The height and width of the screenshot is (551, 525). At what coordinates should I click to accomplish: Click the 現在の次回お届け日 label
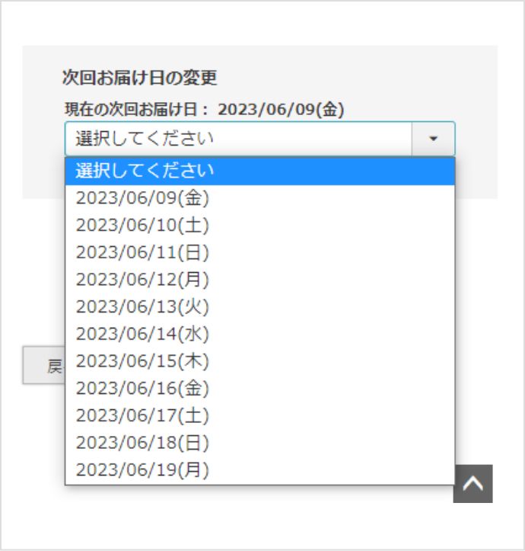click(131, 109)
